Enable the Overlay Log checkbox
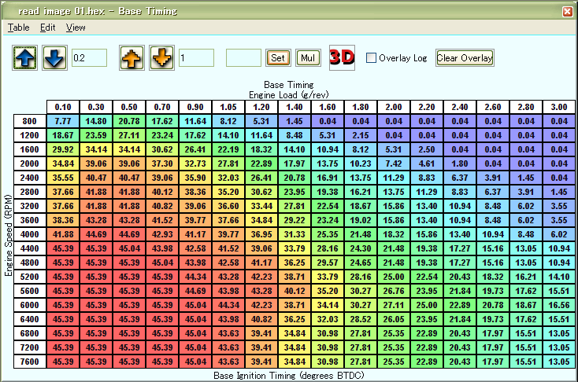The image size is (578, 382). [372, 58]
